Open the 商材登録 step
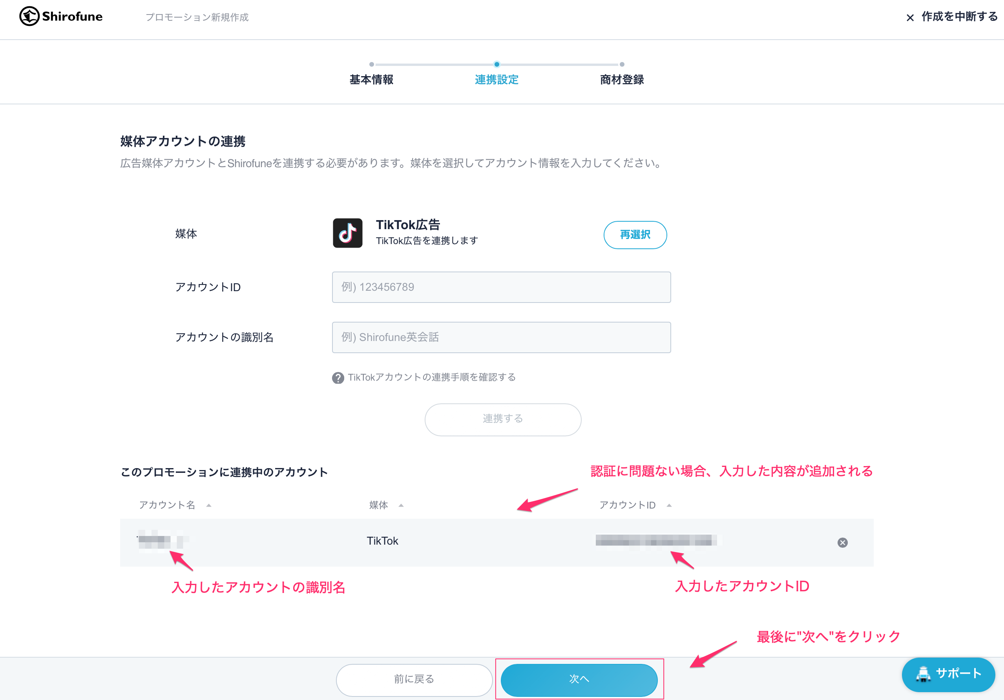This screenshot has width=1004, height=700. [622, 80]
